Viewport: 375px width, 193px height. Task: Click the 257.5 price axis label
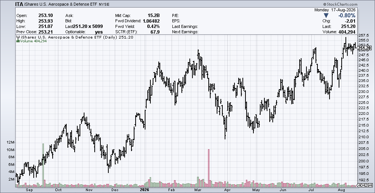[363, 35]
